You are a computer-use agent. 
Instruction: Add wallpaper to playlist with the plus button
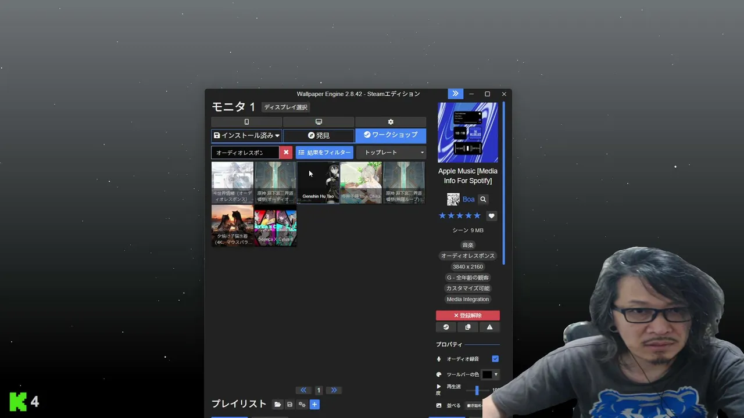tap(314, 405)
